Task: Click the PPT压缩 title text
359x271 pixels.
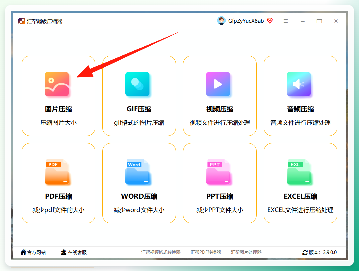Action: click(220, 196)
